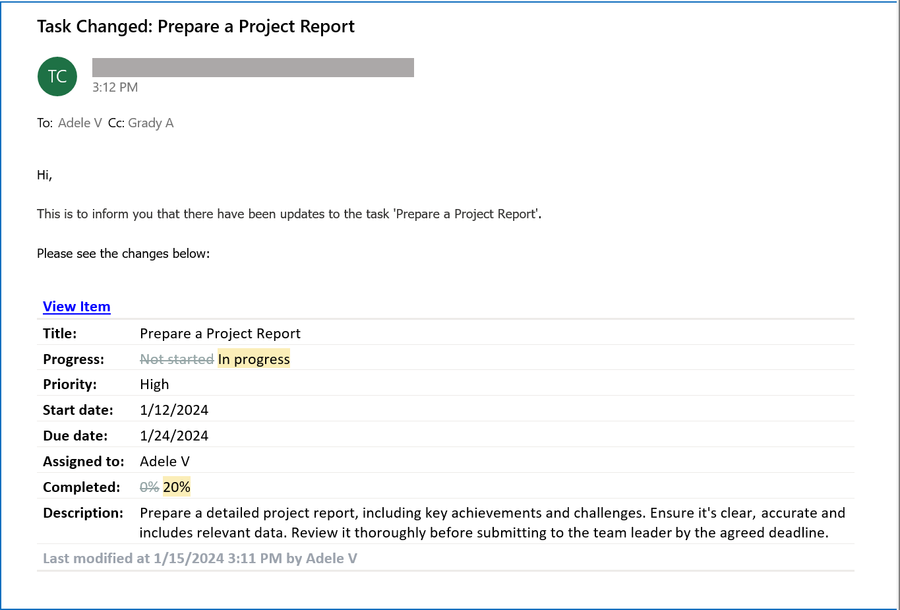
Task: Click the struck-through Not started text
Action: 177,359
